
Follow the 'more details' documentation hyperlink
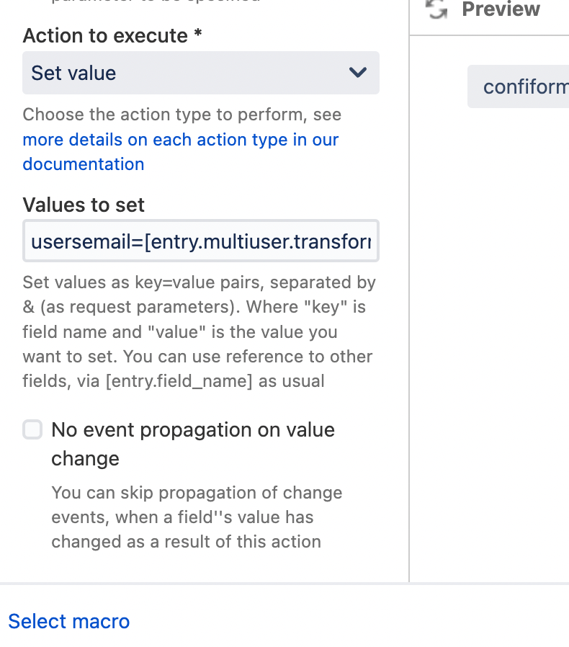[x=180, y=140]
